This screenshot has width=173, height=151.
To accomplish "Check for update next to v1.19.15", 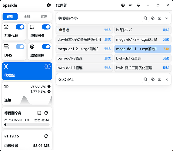I will pos(46,136).
